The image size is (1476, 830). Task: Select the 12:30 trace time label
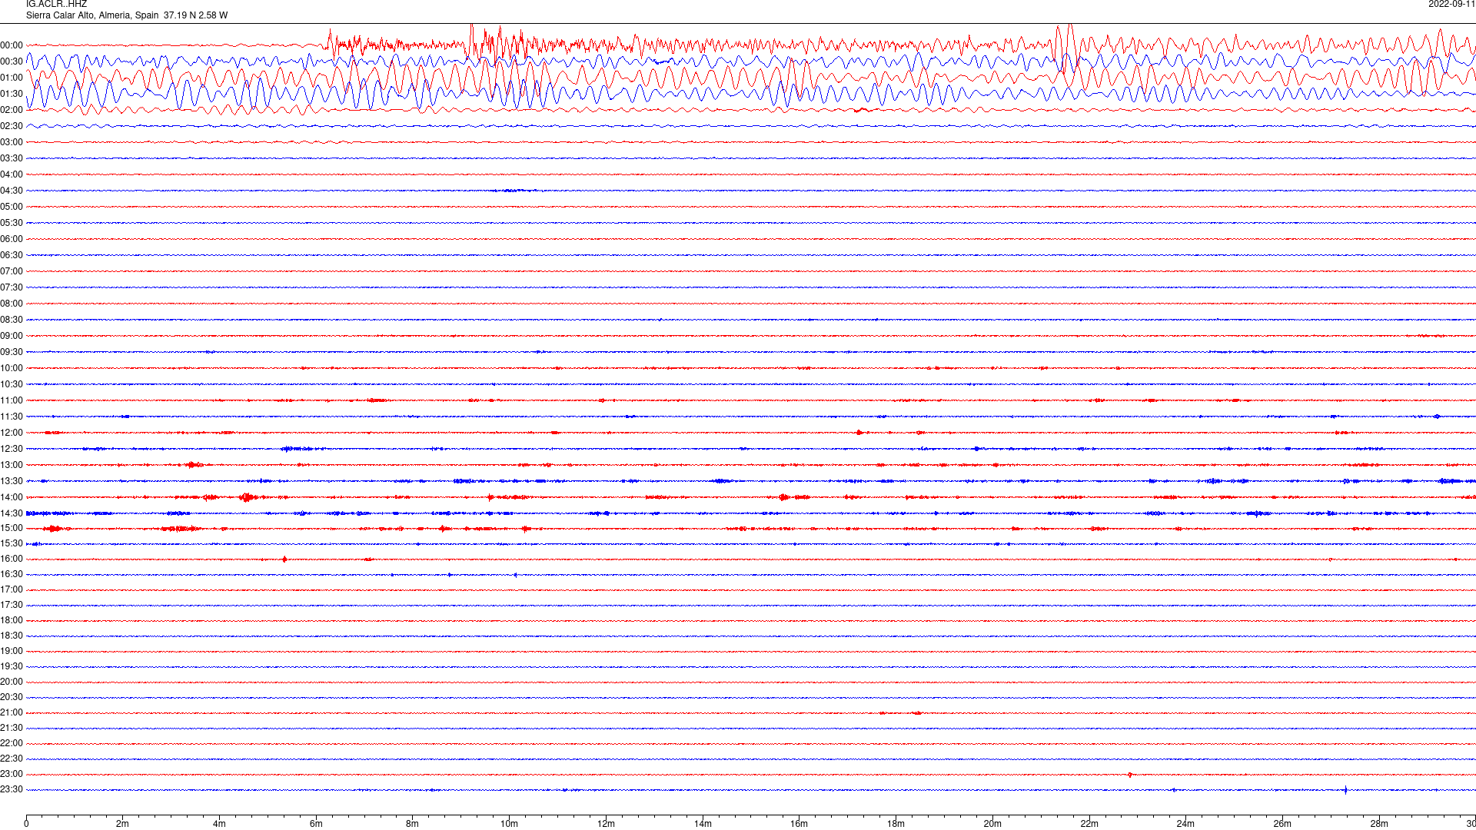pos(12,449)
